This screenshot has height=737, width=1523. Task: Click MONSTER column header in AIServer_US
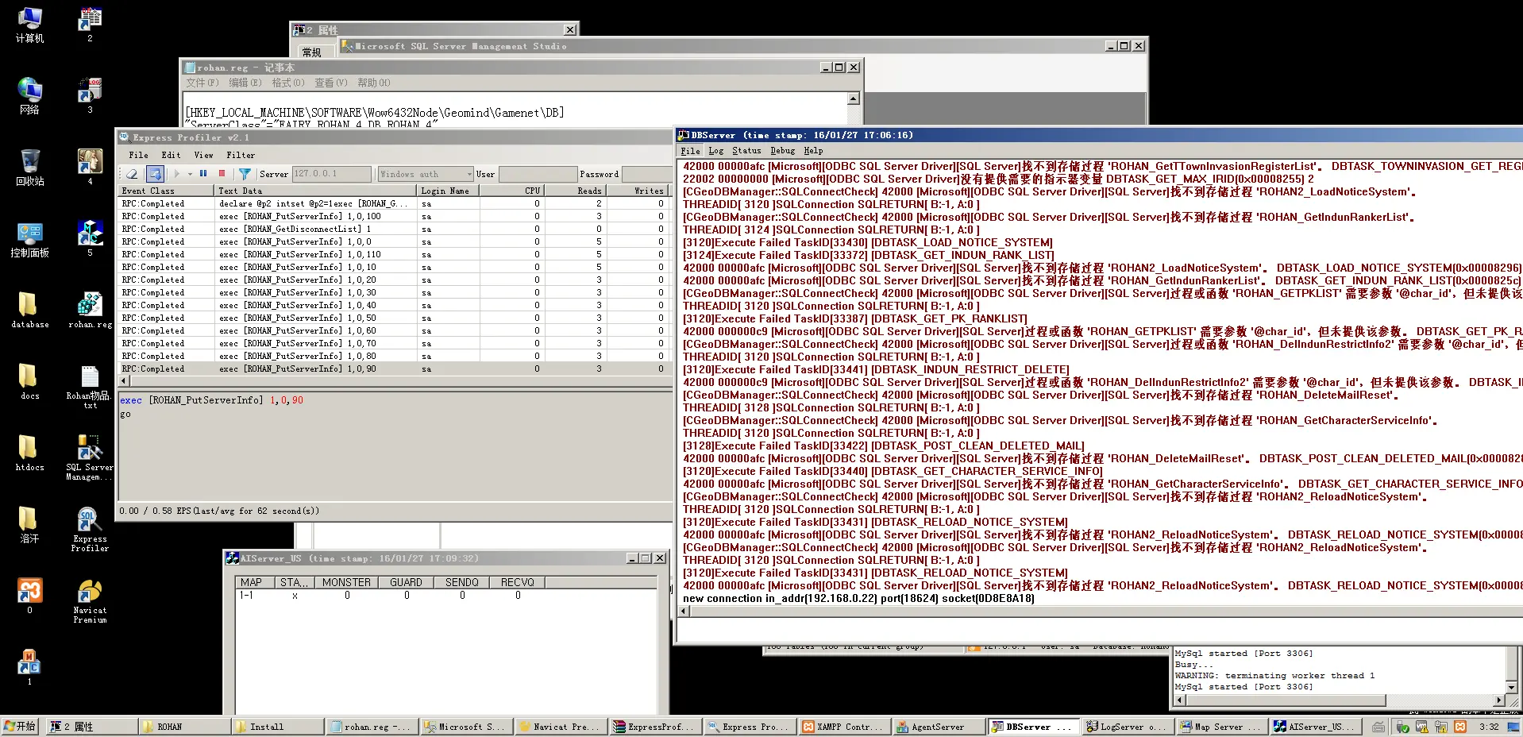point(346,582)
